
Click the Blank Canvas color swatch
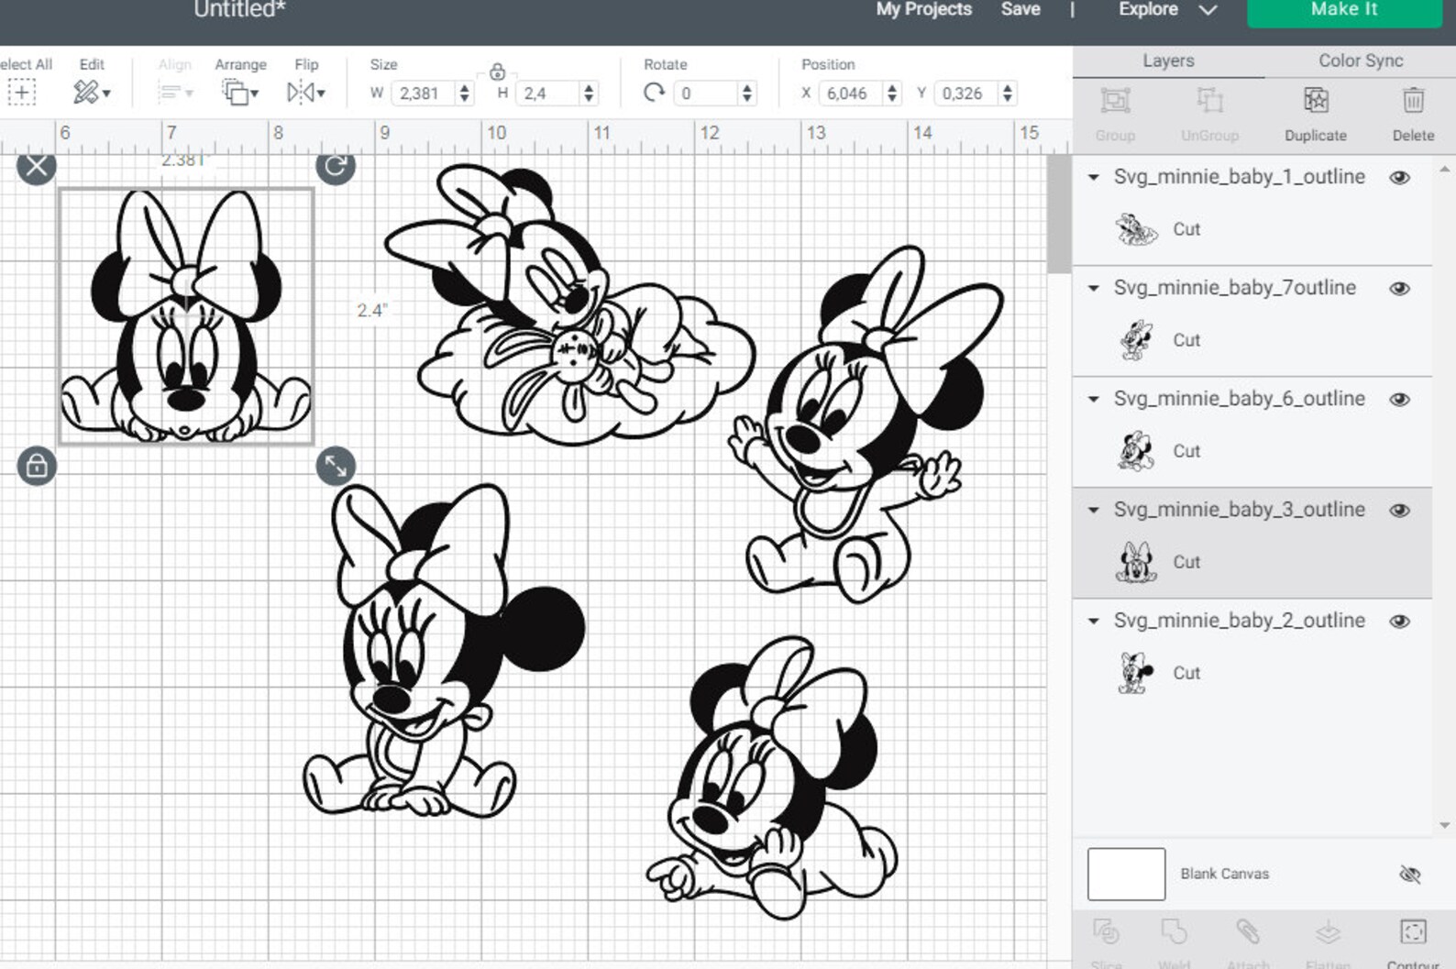pos(1126,875)
